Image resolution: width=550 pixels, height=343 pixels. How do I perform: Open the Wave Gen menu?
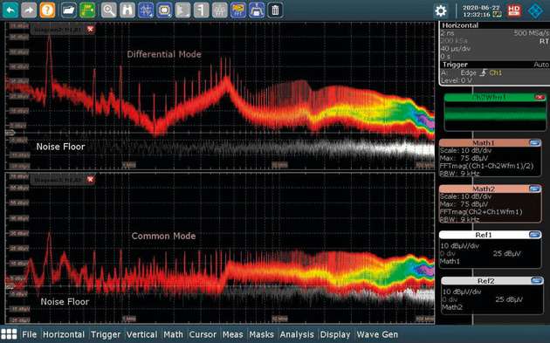pyautogui.click(x=377, y=334)
